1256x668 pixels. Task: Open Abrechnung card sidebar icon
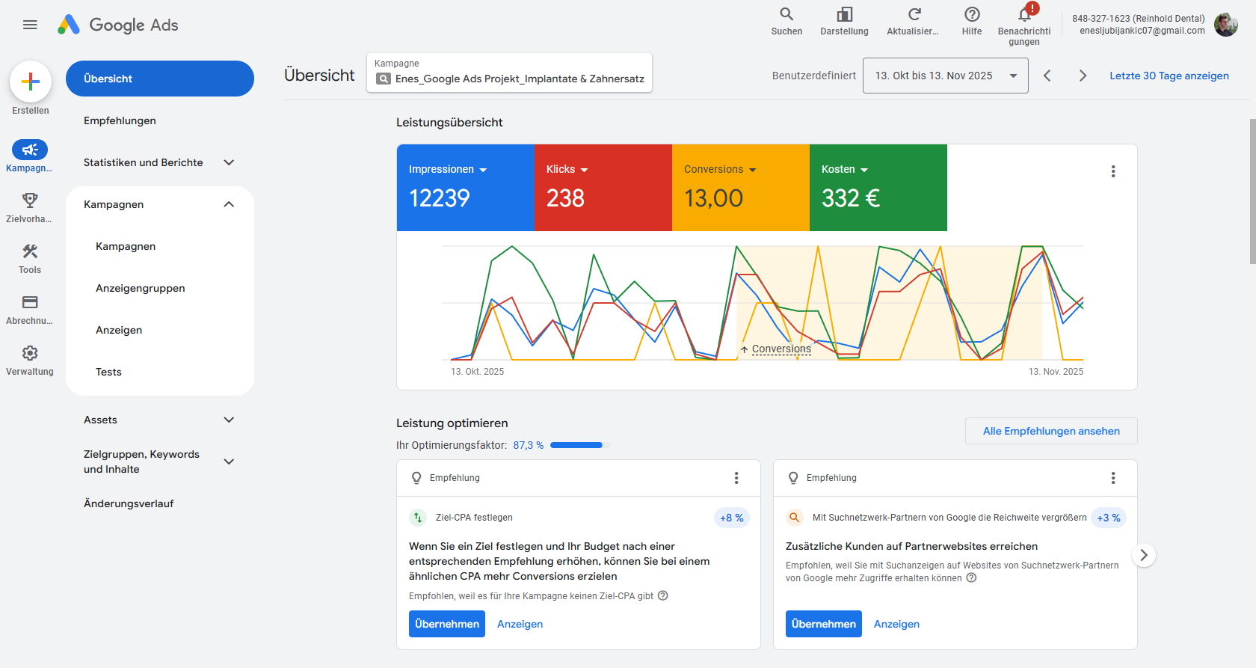[x=30, y=302]
